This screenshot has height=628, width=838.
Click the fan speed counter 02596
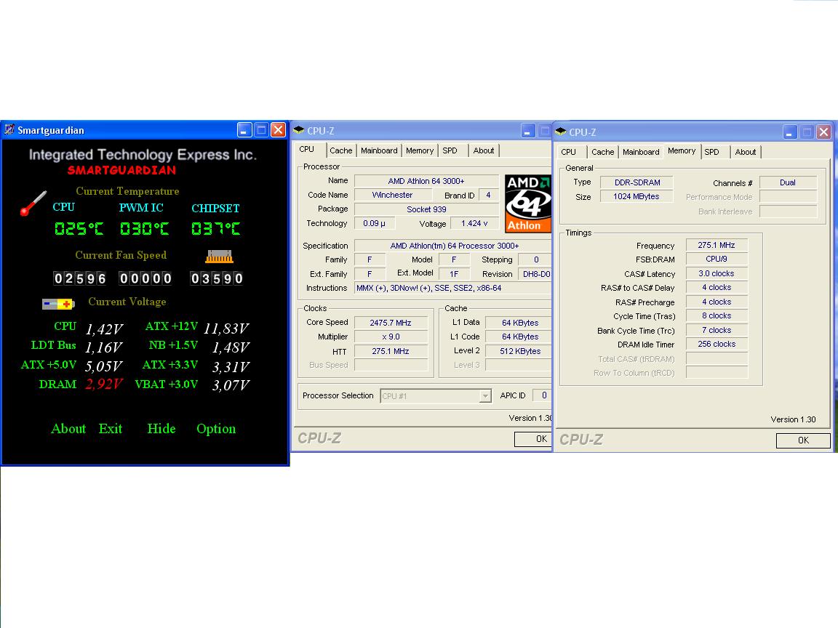tap(79, 278)
